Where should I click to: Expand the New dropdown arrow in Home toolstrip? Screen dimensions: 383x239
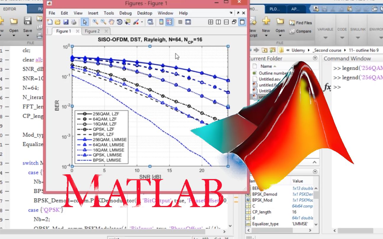266,36
